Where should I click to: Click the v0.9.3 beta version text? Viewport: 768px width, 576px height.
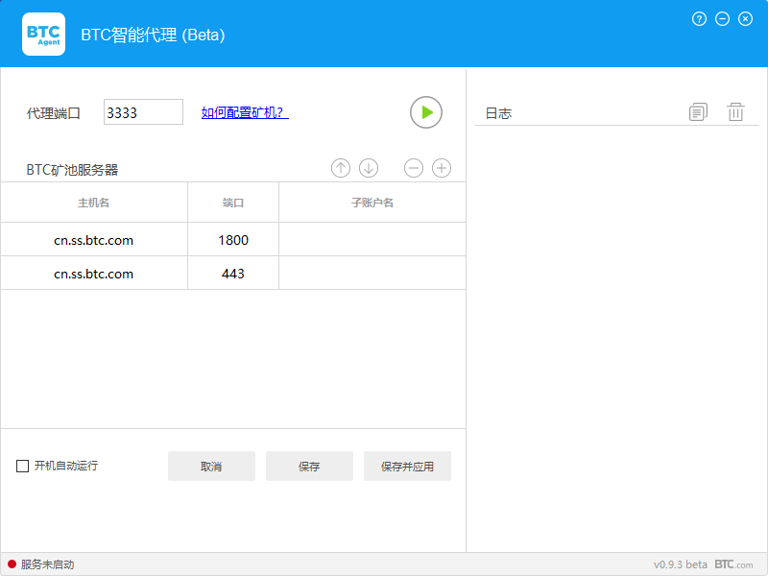point(681,564)
